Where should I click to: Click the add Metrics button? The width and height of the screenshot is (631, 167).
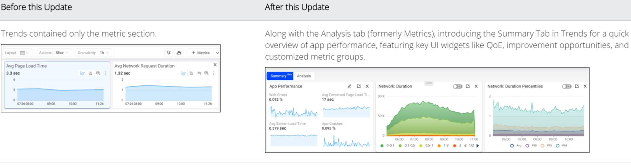[x=200, y=53]
